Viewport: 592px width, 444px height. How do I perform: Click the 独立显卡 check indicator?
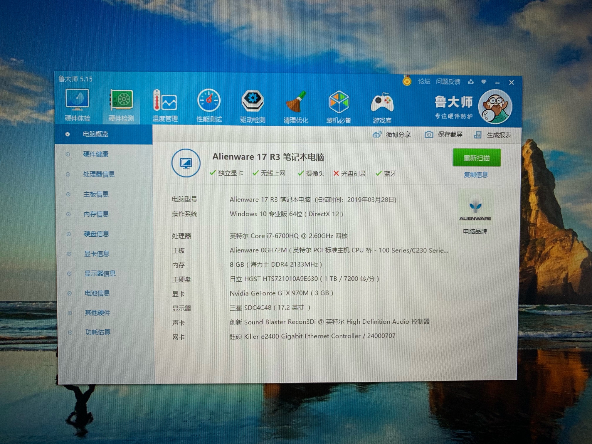point(226,173)
